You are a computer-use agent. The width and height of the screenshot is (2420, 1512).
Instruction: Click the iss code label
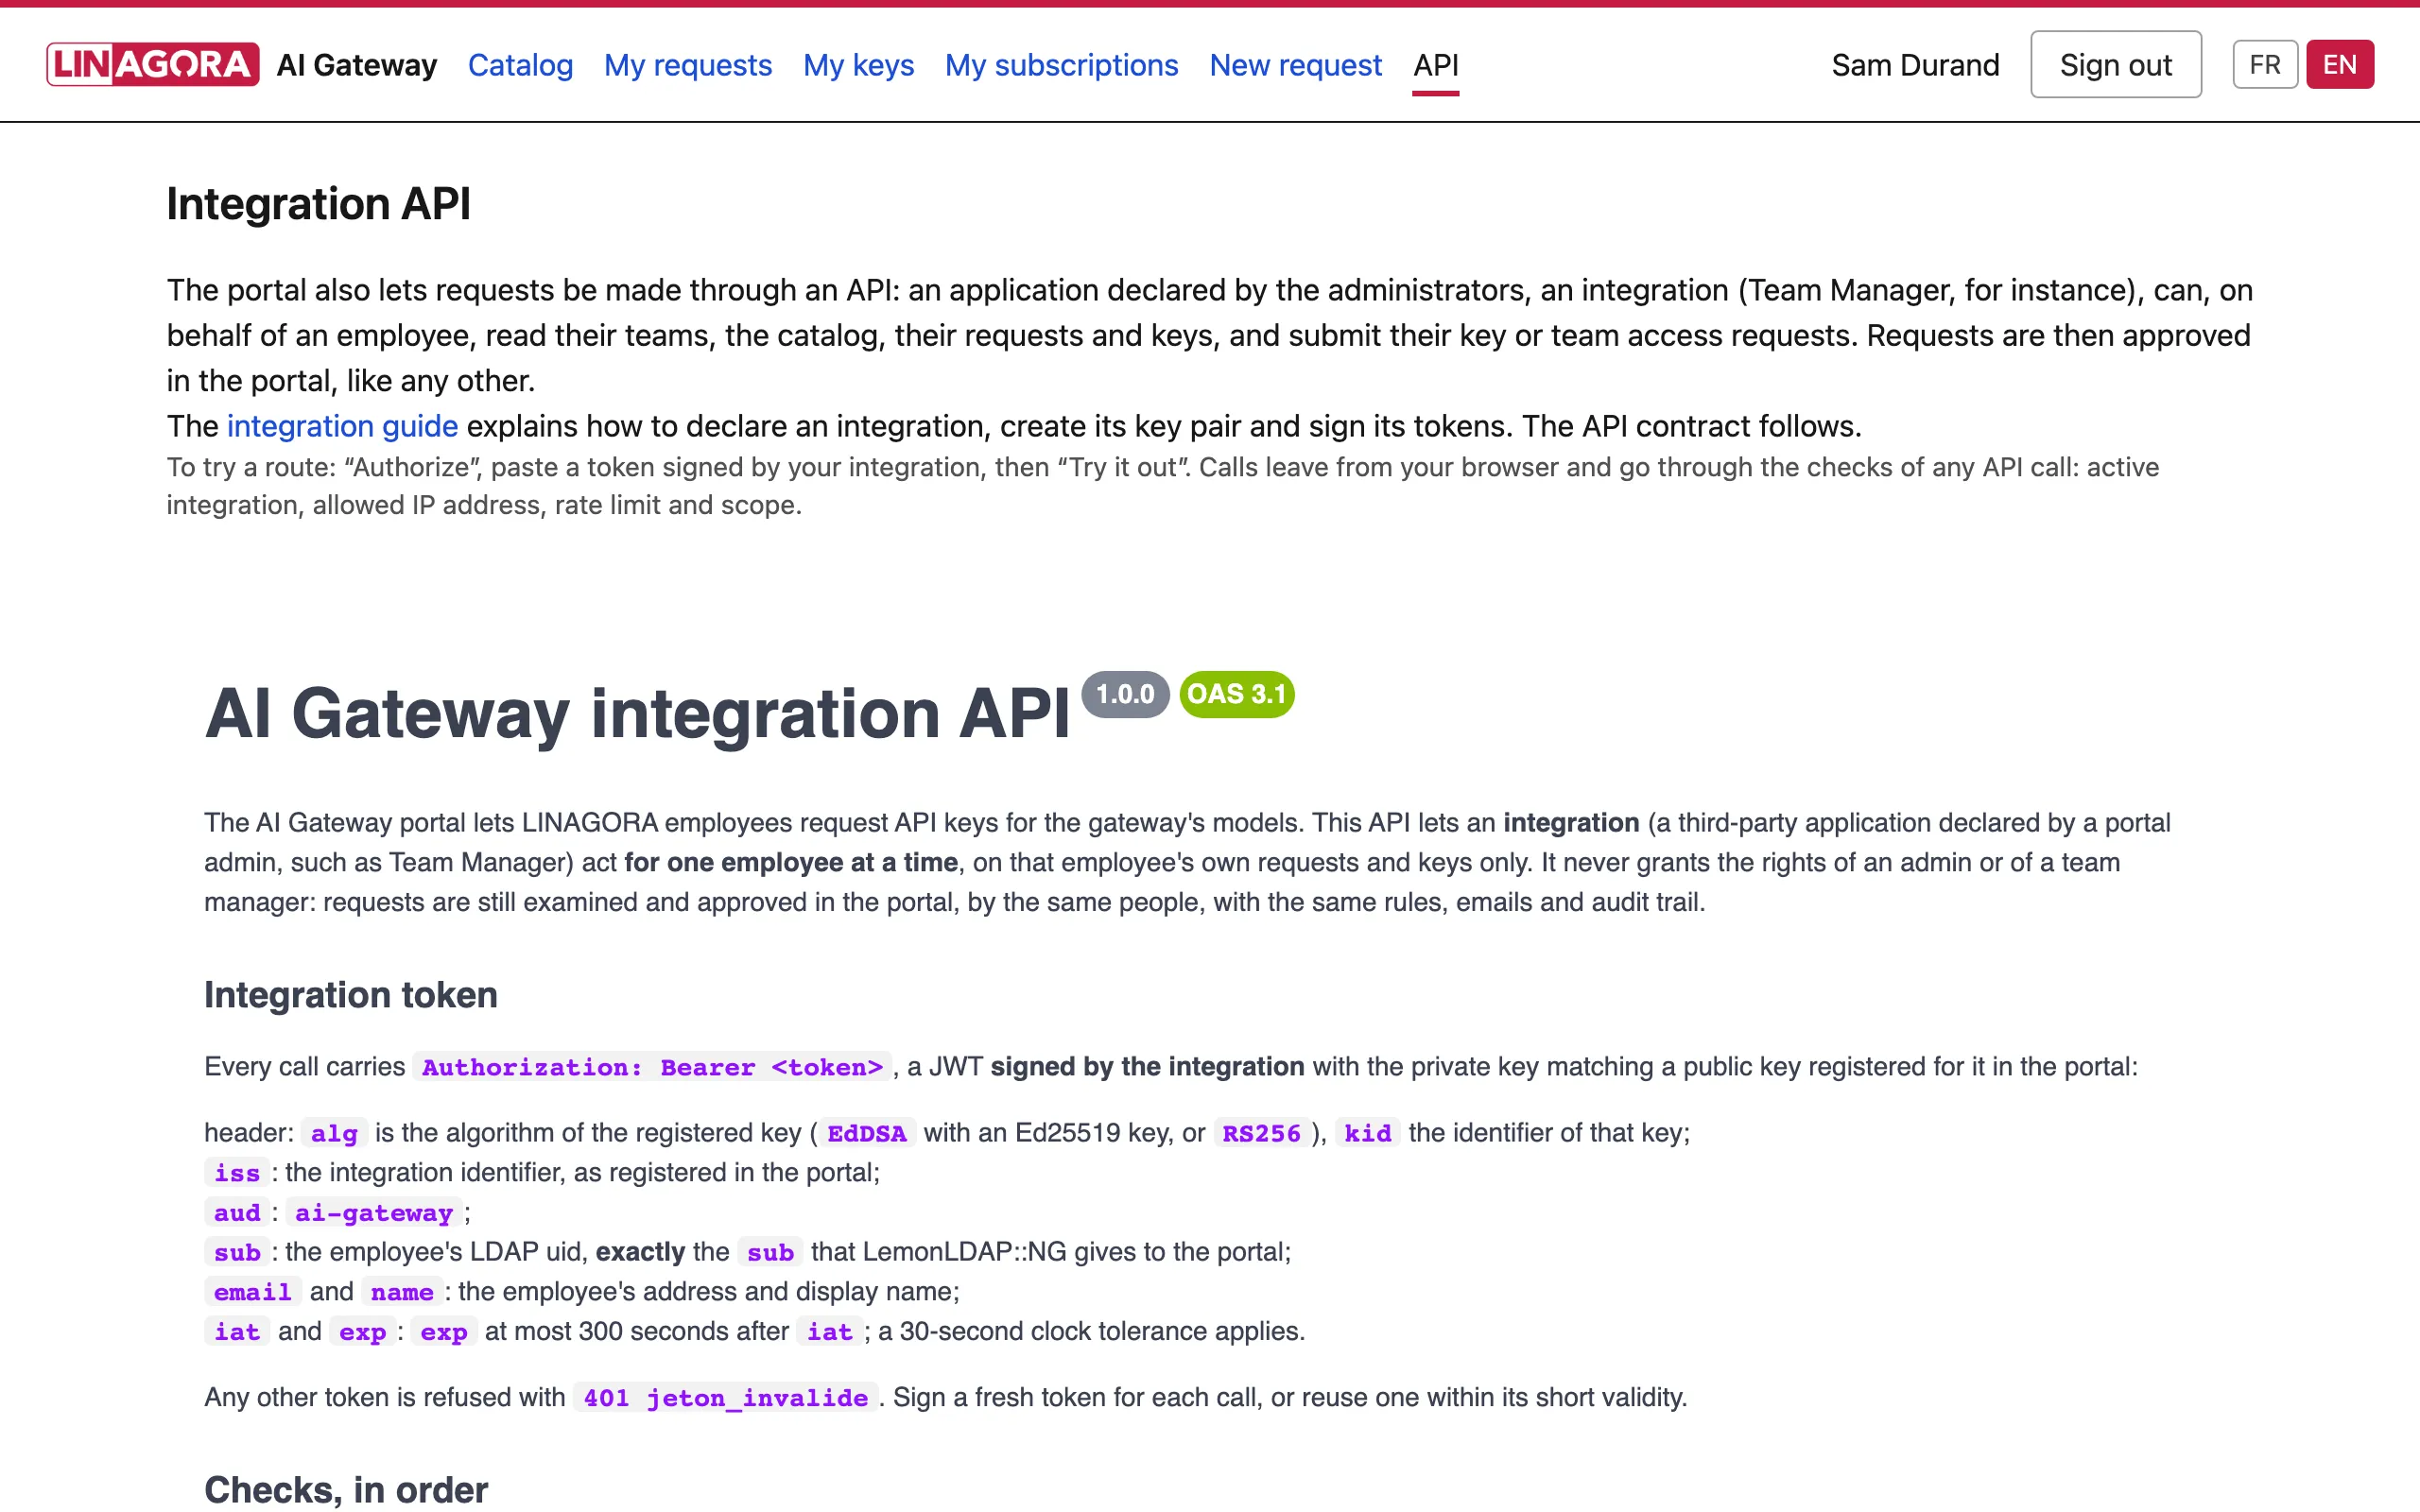click(237, 1173)
